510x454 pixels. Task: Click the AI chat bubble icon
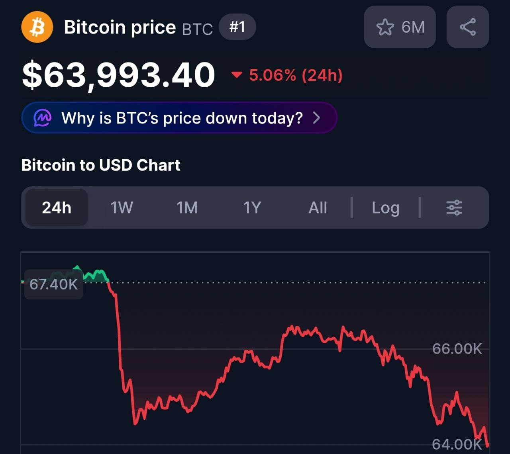point(43,118)
